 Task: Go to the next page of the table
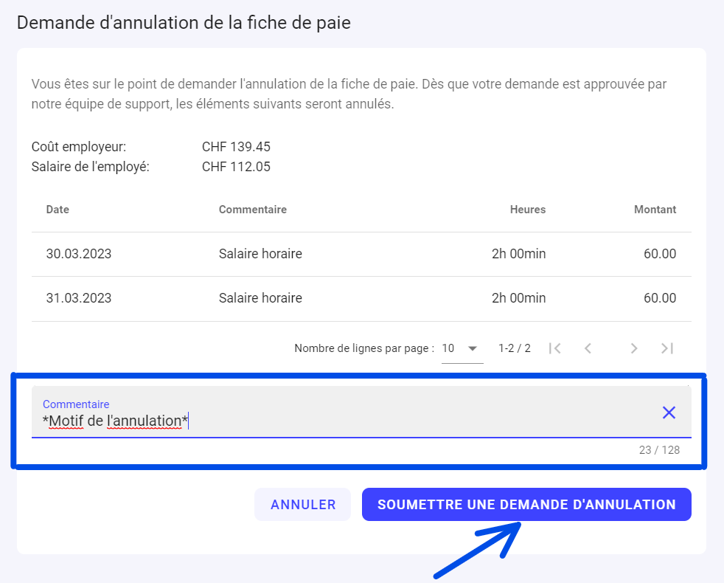click(633, 348)
